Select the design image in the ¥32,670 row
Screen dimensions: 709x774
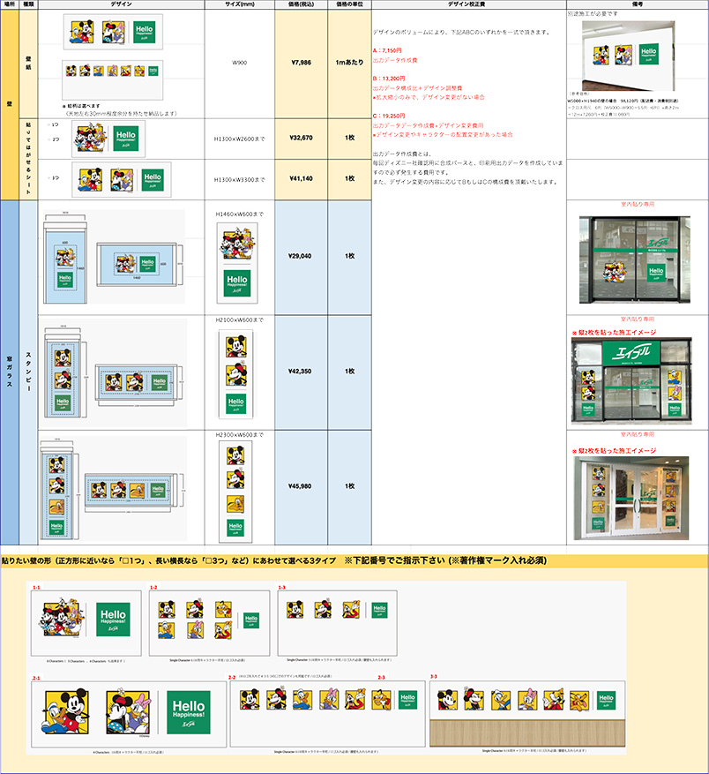pyautogui.click(x=108, y=139)
